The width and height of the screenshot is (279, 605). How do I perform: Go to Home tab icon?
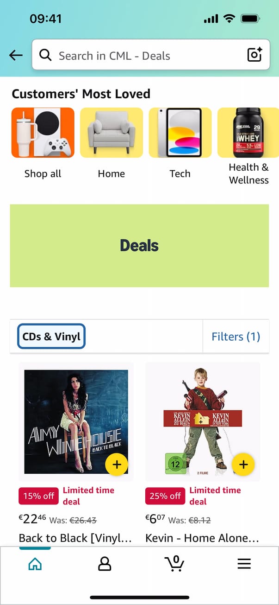pyautogui.click(x=35, y=564)
